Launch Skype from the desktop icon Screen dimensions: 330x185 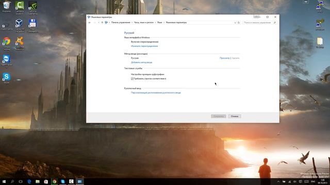click(7, 78)
